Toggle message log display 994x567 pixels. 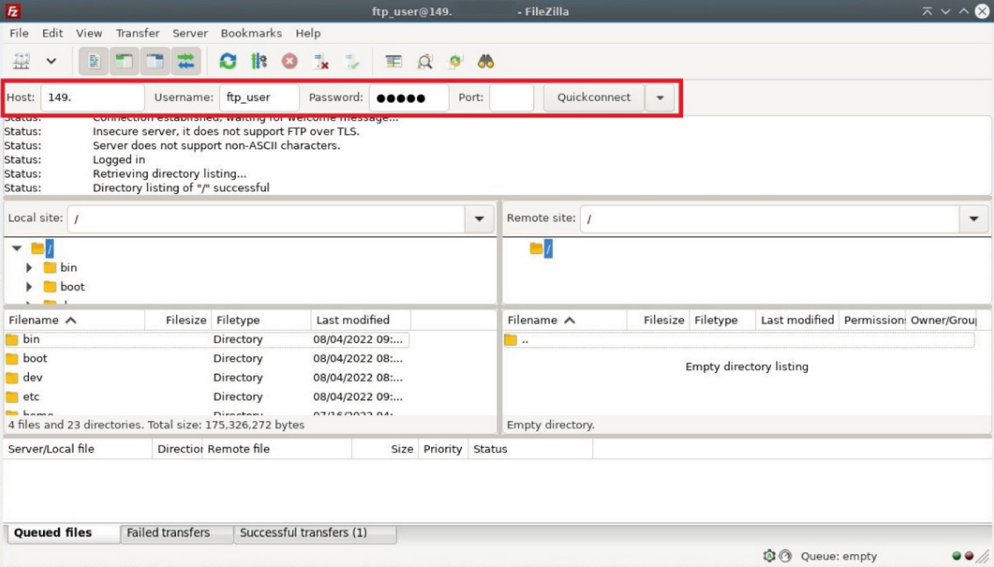(x=94, y=62)
